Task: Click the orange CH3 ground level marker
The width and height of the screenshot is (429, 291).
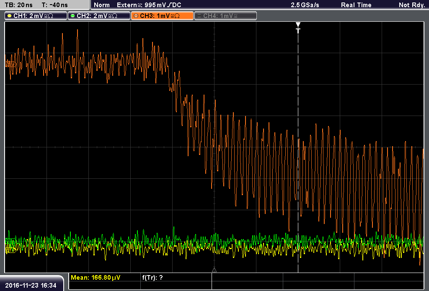Action: (x=10, y=64)
